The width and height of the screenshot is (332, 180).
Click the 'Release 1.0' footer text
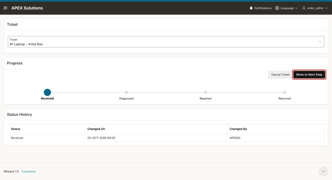[x=11, y=171]
